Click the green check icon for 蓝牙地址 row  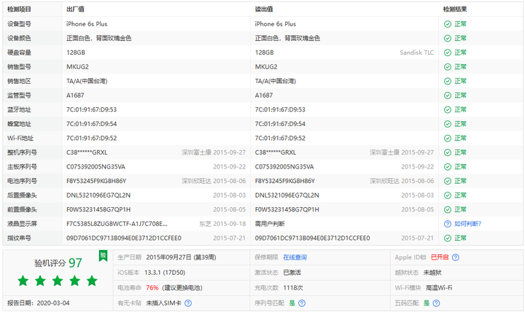[x=447, y=110]
